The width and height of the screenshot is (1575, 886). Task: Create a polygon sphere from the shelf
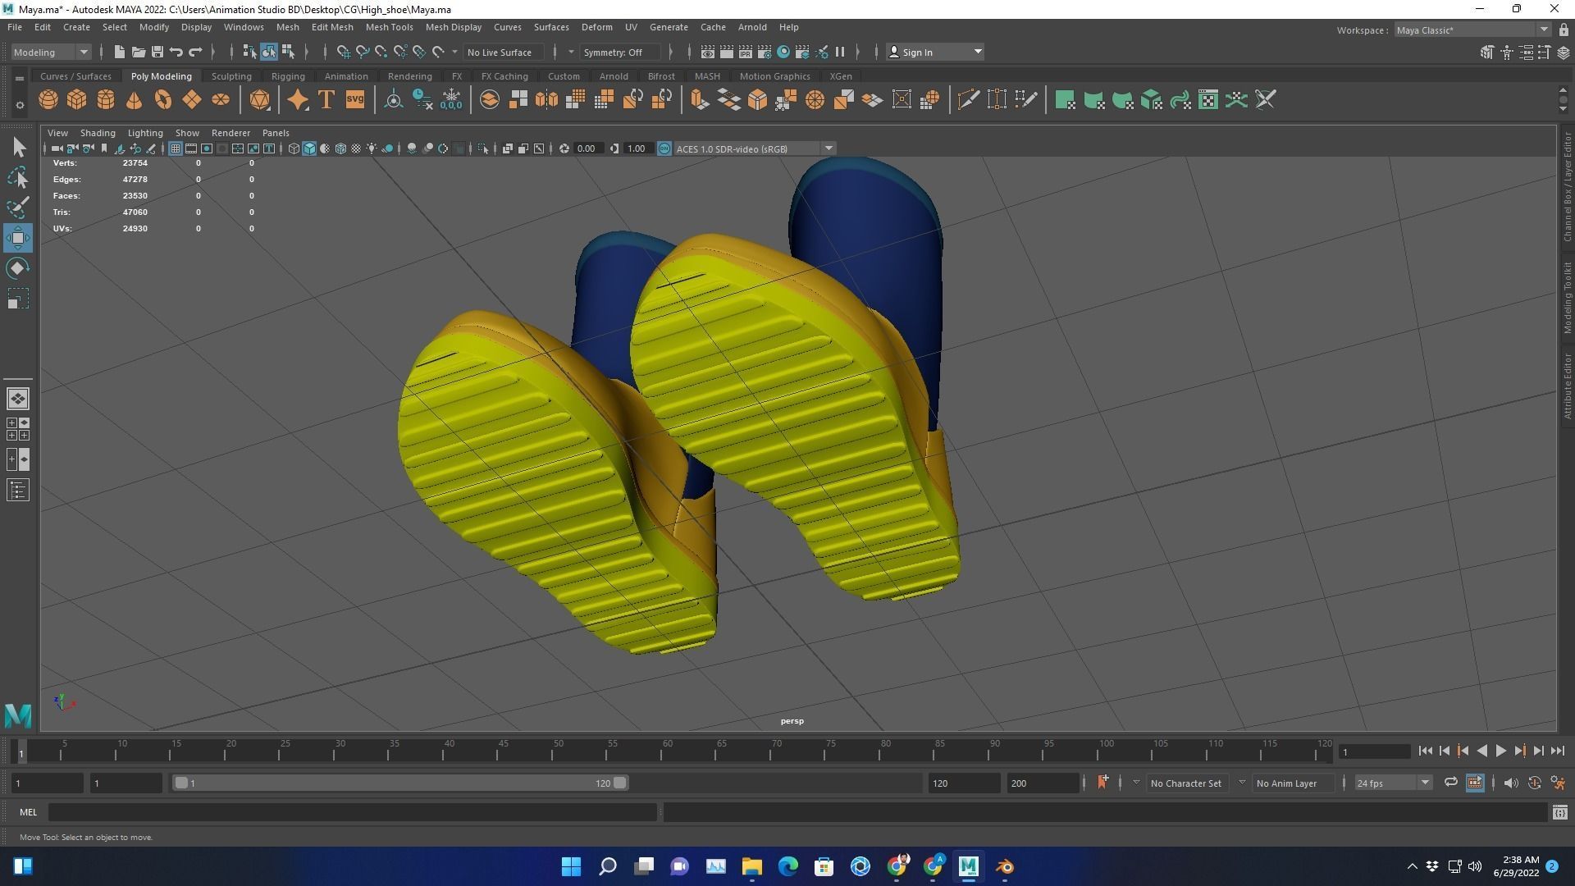pyautogui.click(x=48, y=100)
